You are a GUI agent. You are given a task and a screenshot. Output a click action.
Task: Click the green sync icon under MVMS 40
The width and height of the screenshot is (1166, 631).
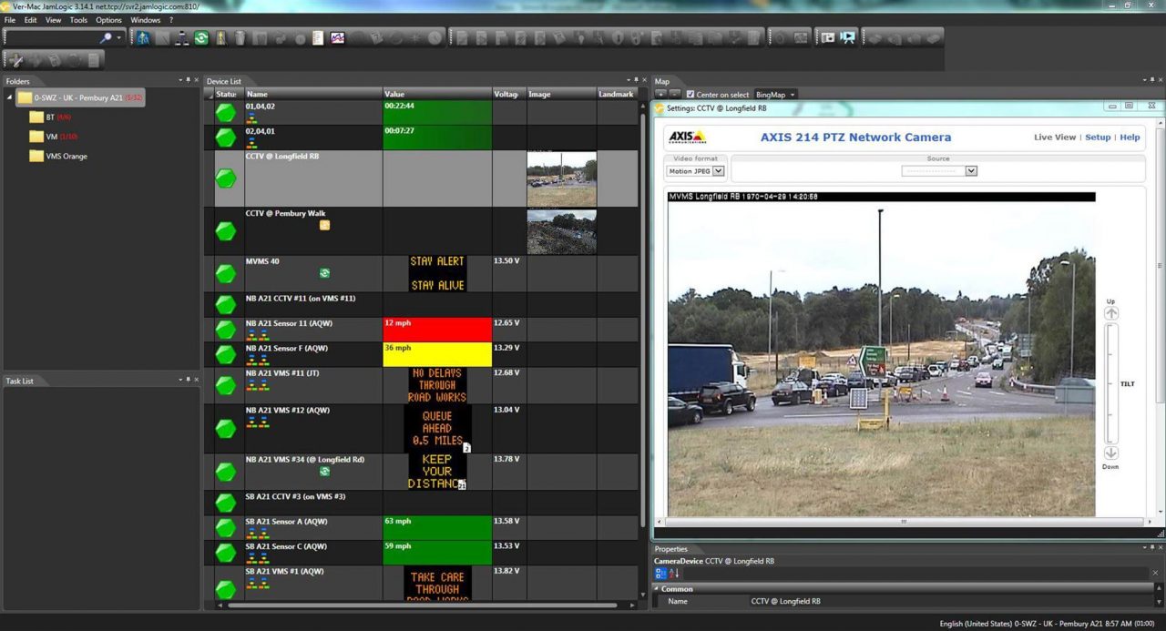tap(324, 273)
